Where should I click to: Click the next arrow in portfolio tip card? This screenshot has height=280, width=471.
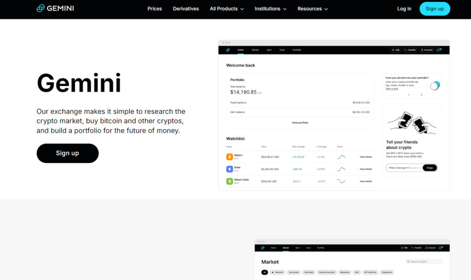tap(422, 95)
